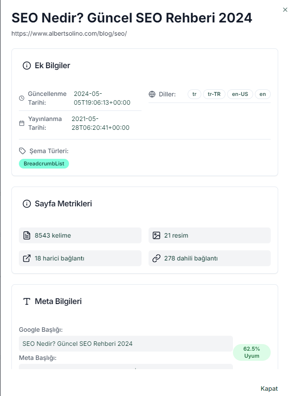294x396 pixels.
Task: Select the BreadcrumbList schema tag
Action: [44, 164]
